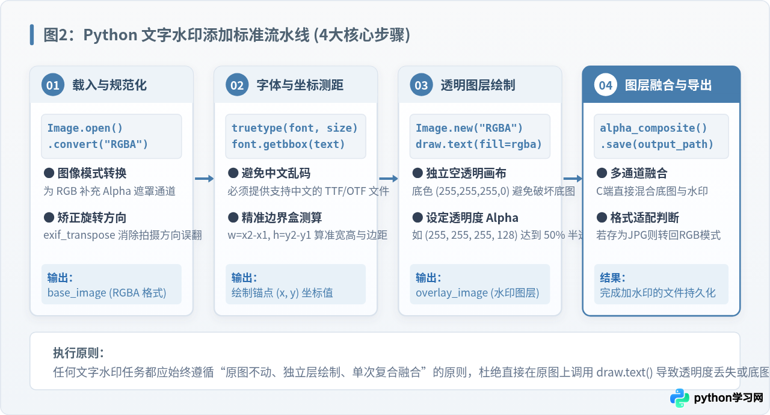Click the "结果:" label in step 04
The width and height of the screenshot is (770, 415).
(612, 278)
